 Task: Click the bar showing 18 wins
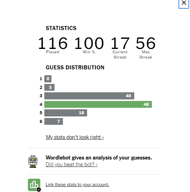coord(66,113)
